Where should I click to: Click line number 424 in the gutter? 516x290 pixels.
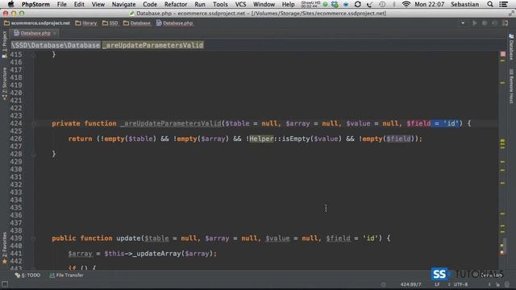click(x=16, y=123)
